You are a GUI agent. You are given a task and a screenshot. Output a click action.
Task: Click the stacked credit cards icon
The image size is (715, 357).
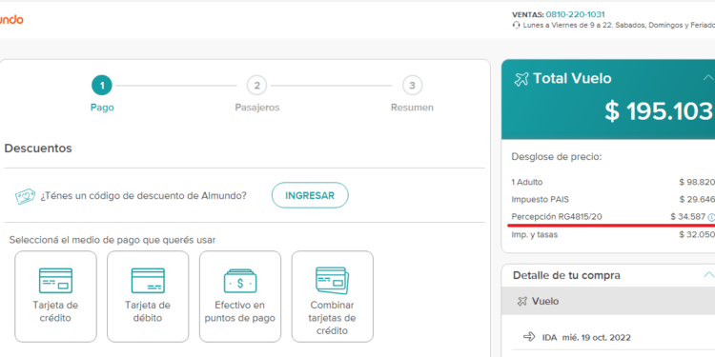point(333,281)
